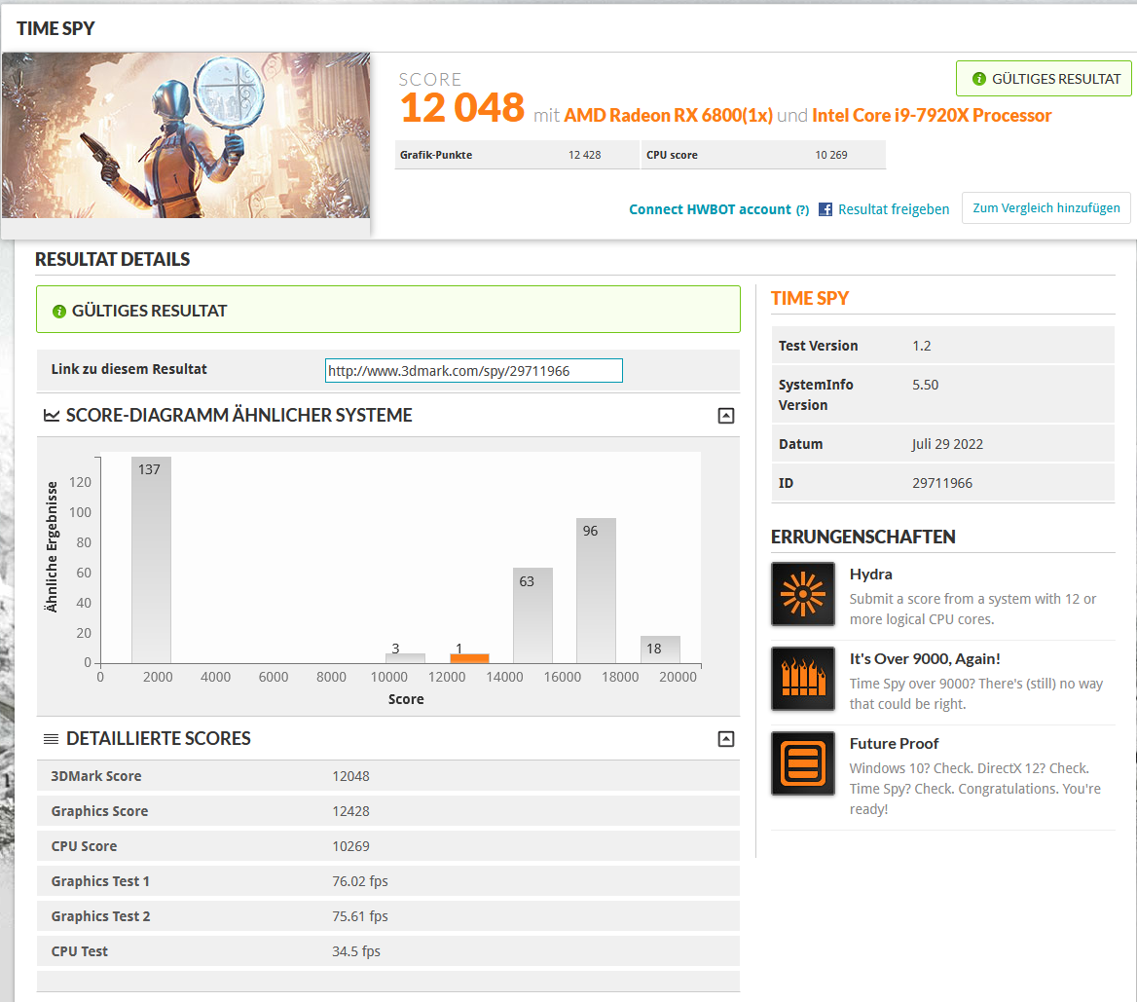Click the chart bar labeled 137
1137x1002 pixels.
[151, 559]
